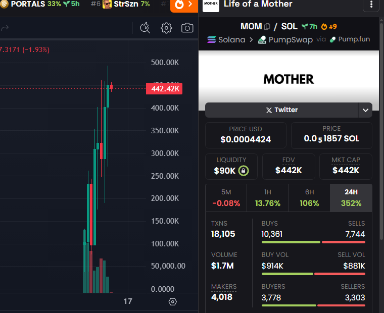This screenshot has width=384, height=313.
Task: Open the StrSzn trending token
Action: coord(120,4)
